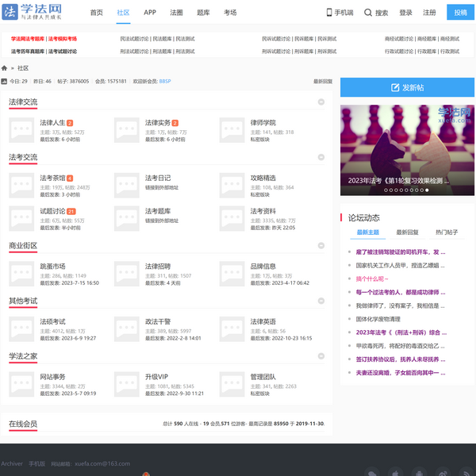
Task: Select the last carousel indicator dot
Action: (427, 190)
